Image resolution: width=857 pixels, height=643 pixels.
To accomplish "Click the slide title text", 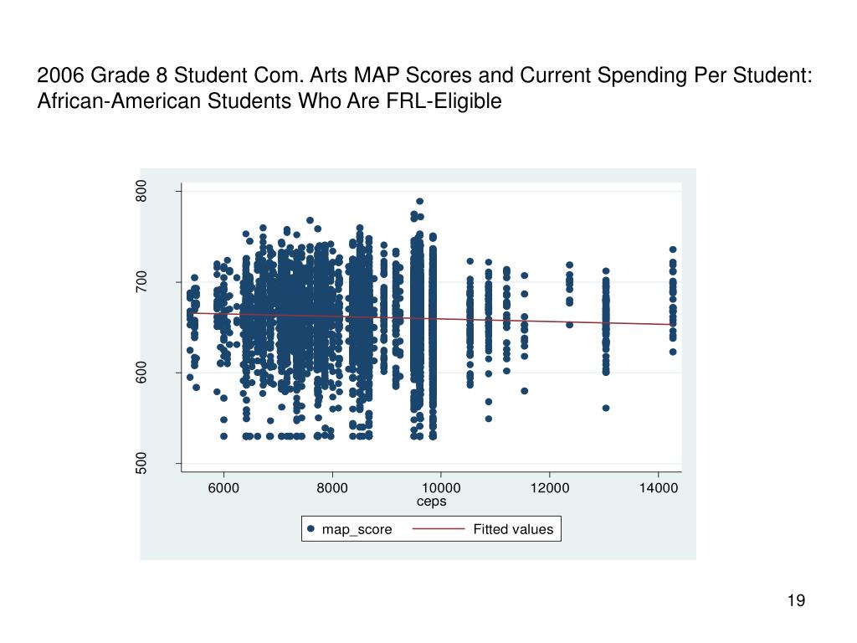I will (x=424, y=88).
